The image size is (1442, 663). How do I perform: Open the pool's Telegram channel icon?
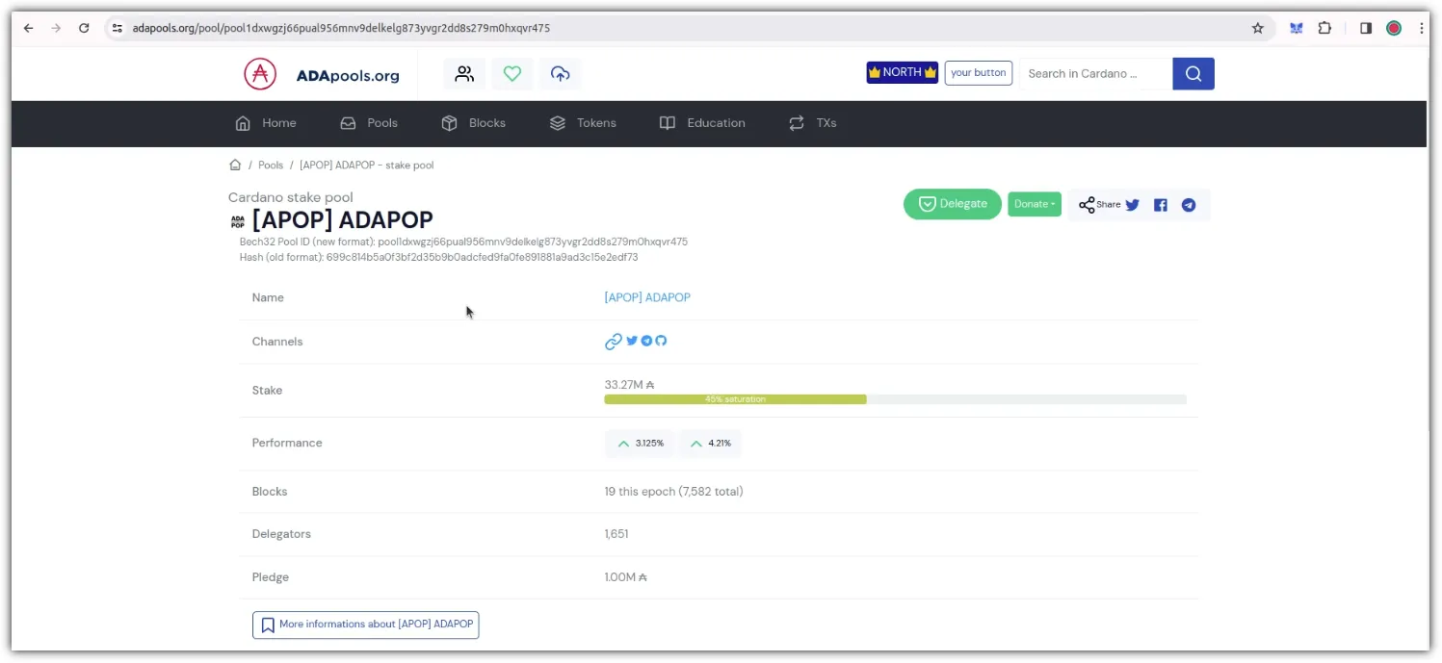[x=647, y=341]
